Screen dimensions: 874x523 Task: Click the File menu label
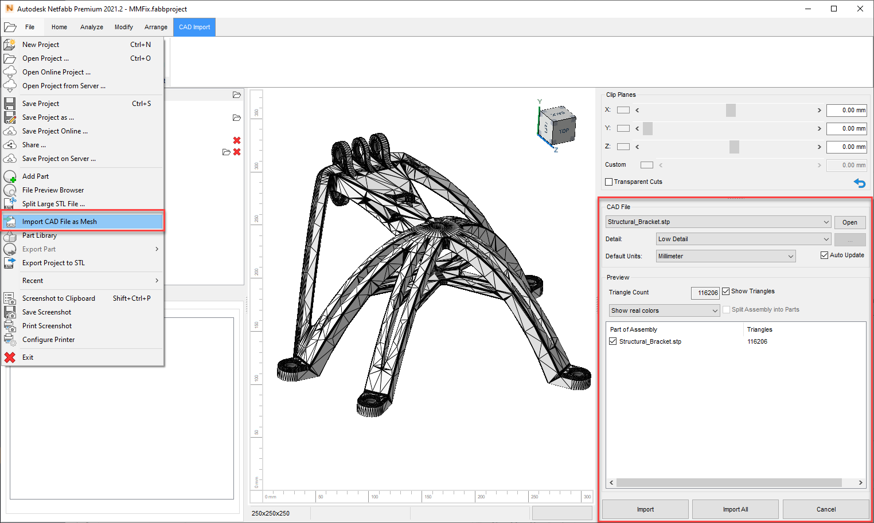pyautogui.click(x=30, y=27)
